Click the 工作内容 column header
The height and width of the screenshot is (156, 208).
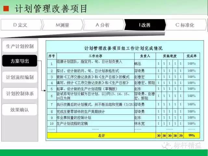[x=95, y=56]
